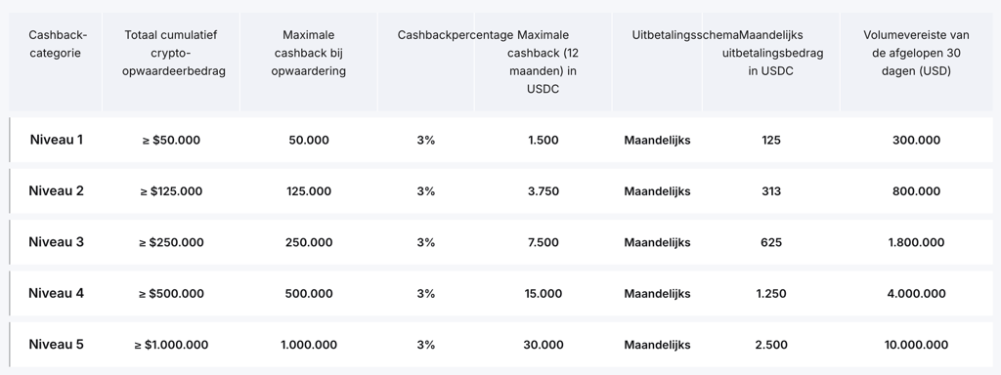Click the Niveau 1 row label

pyautogui.click(x=56, y=140)
